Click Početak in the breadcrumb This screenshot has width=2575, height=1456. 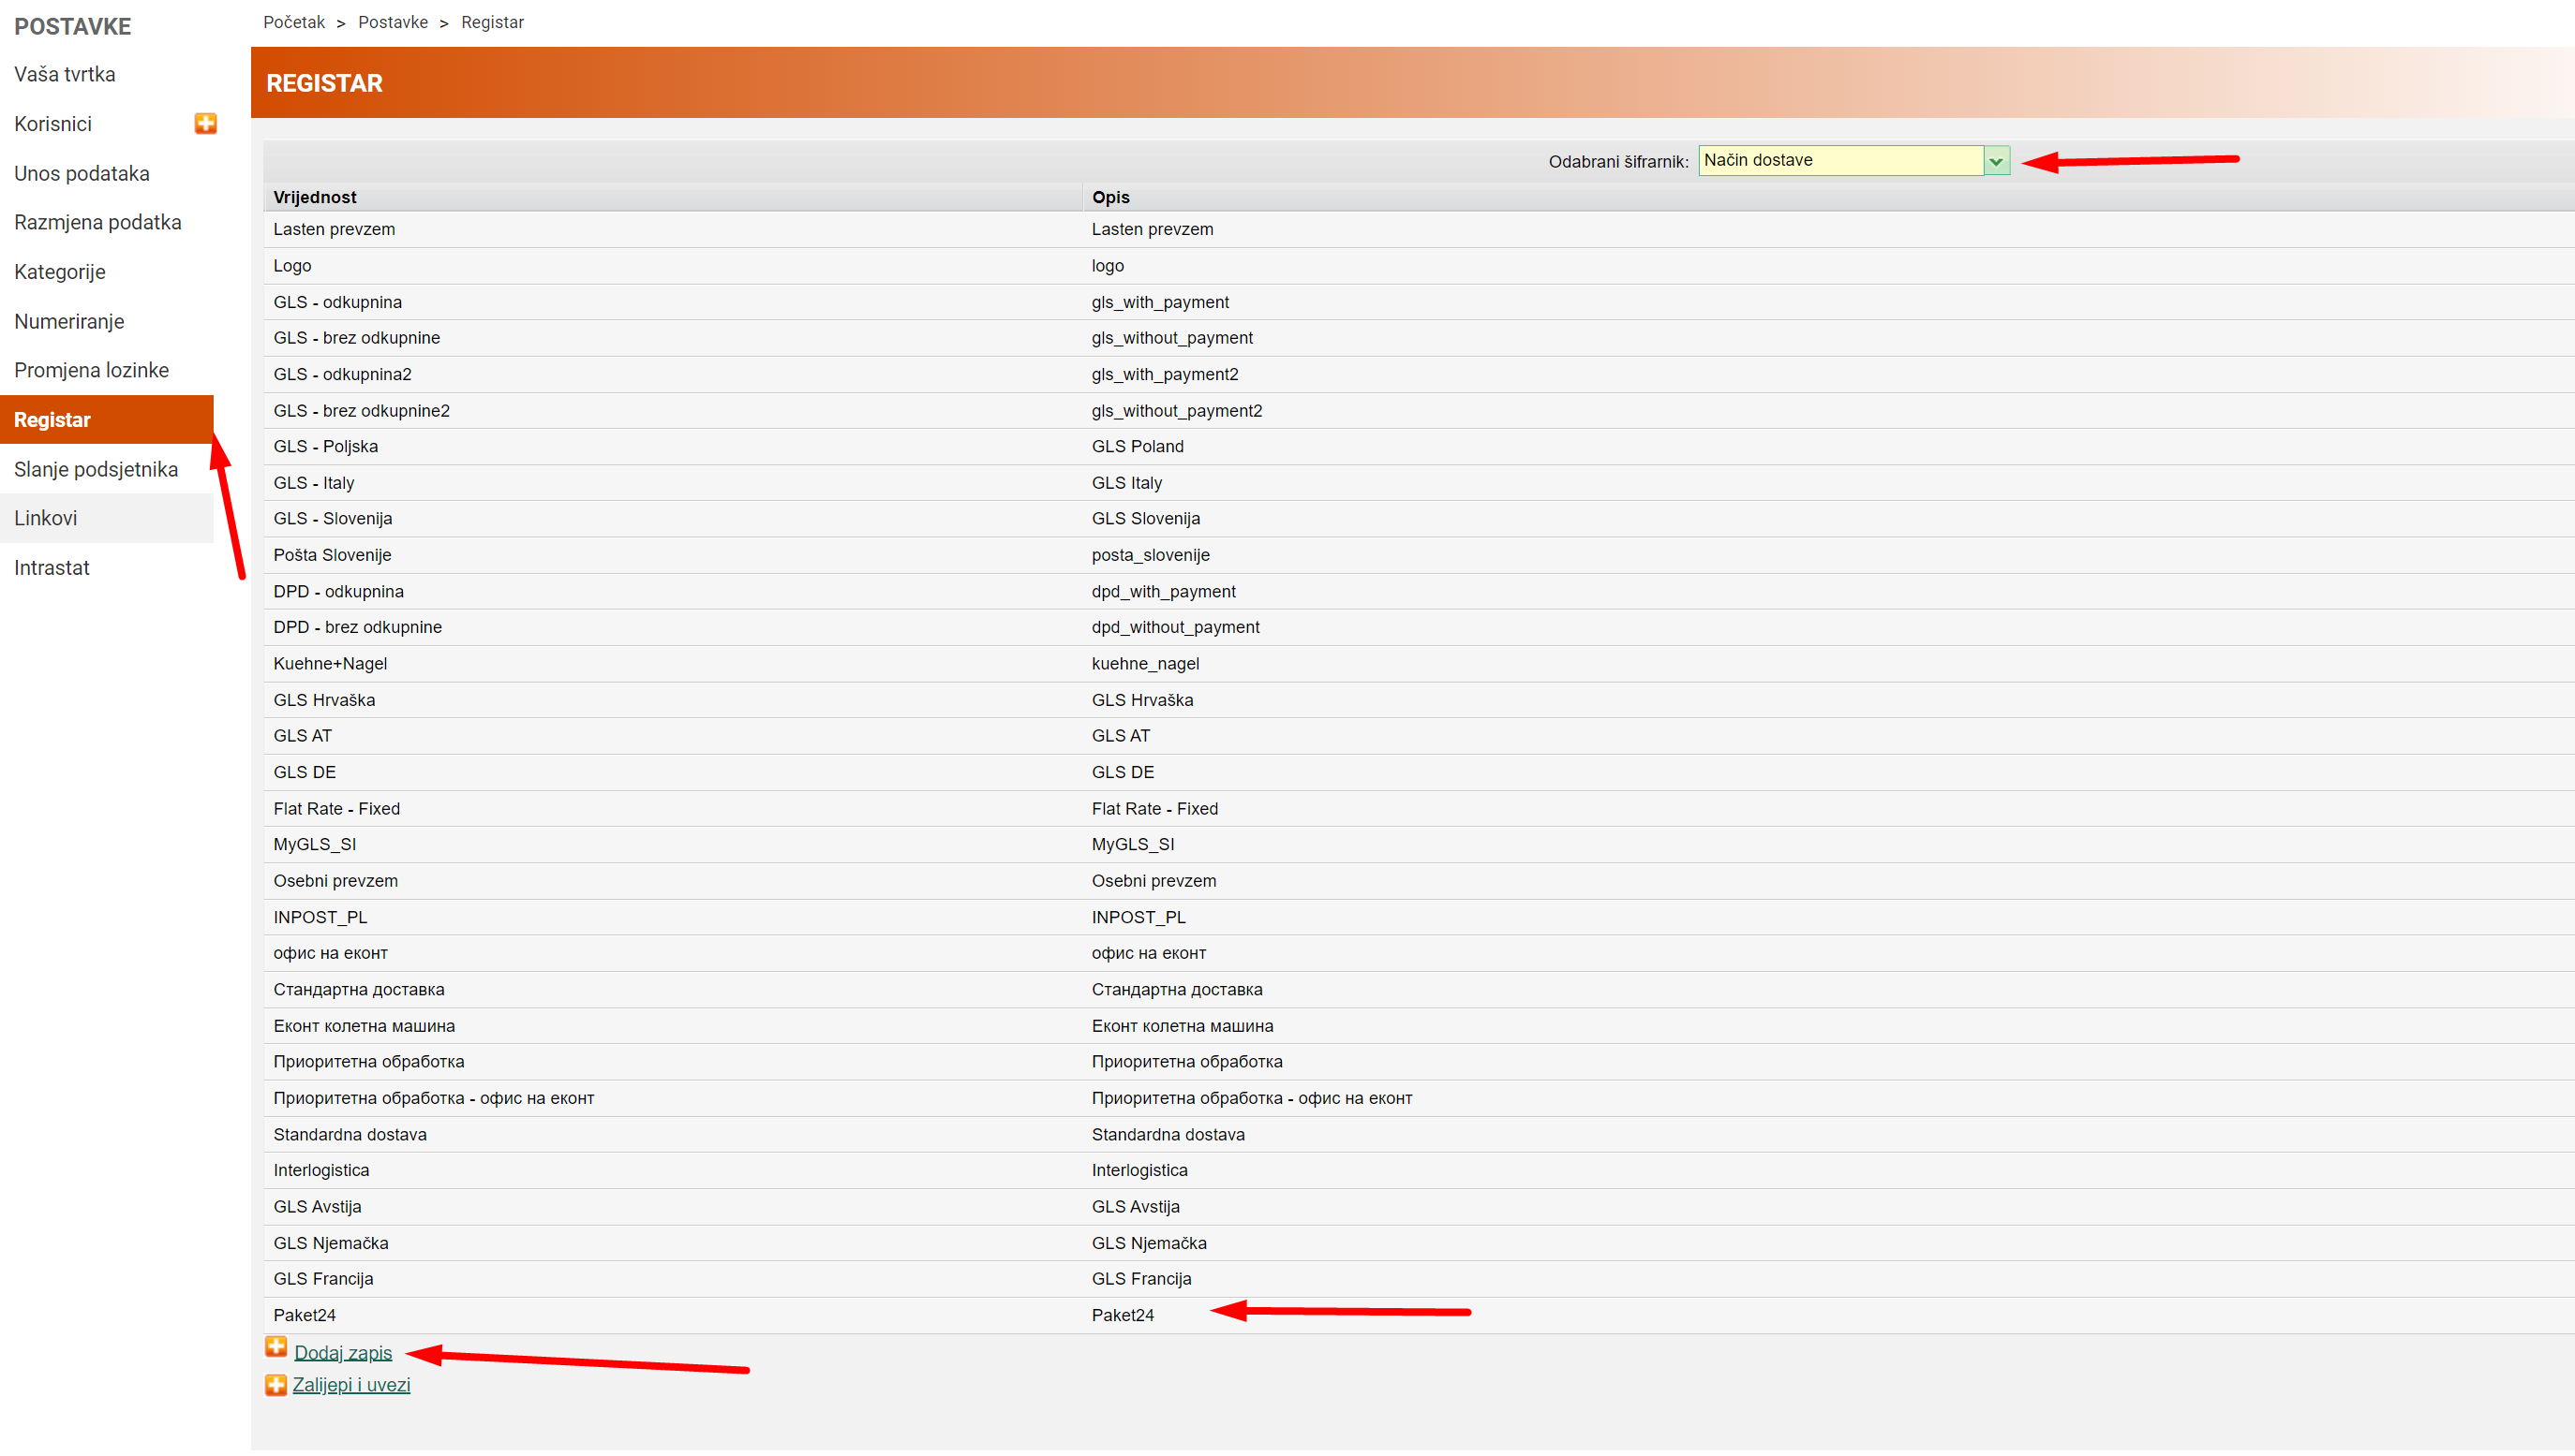(294, 22)
